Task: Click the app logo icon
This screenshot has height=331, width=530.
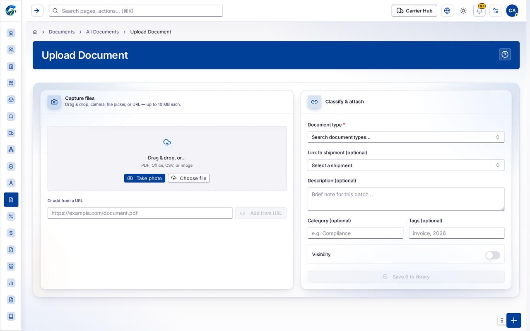Action: [11, 11]
